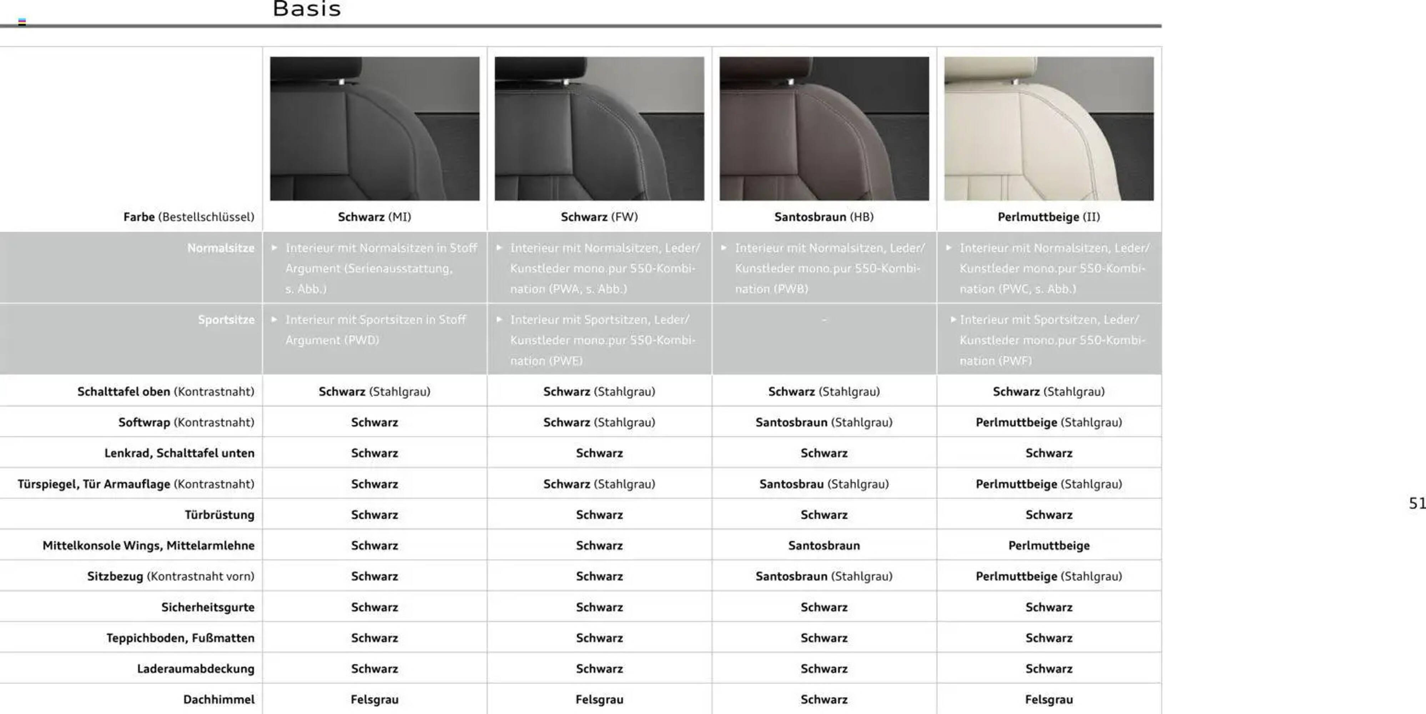Click the Santosbraun (HB) seat image
This screenshot has height=714, width=1426.
coord(824,129)
